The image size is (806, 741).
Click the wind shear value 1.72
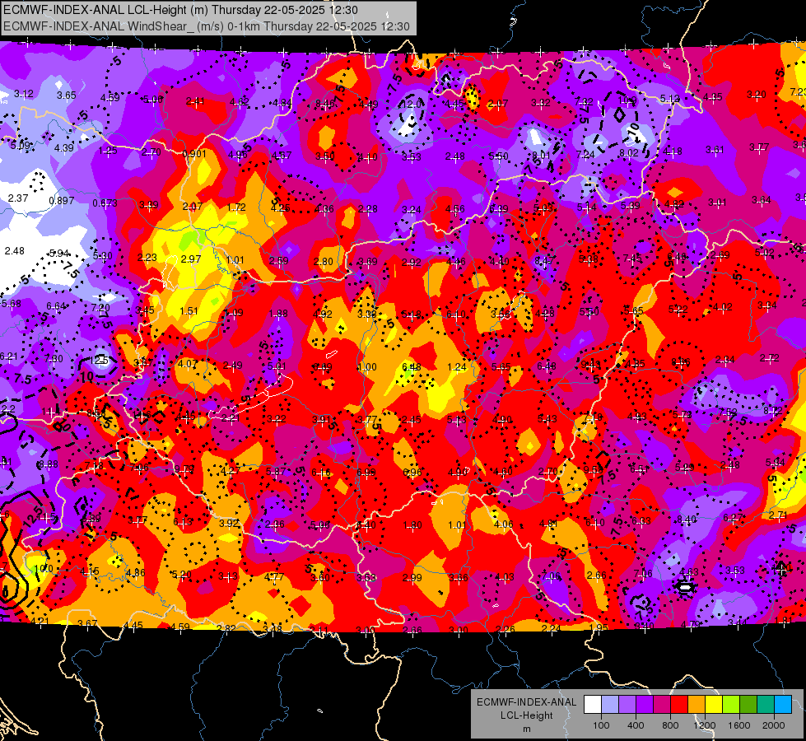tap(236, 207)
